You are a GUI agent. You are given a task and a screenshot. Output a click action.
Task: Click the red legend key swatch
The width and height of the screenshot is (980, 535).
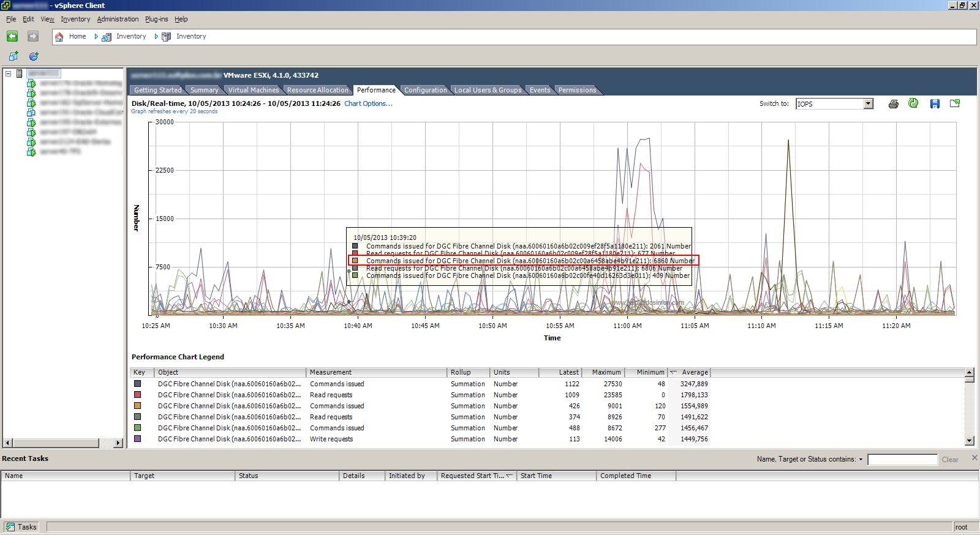point(138,395)
